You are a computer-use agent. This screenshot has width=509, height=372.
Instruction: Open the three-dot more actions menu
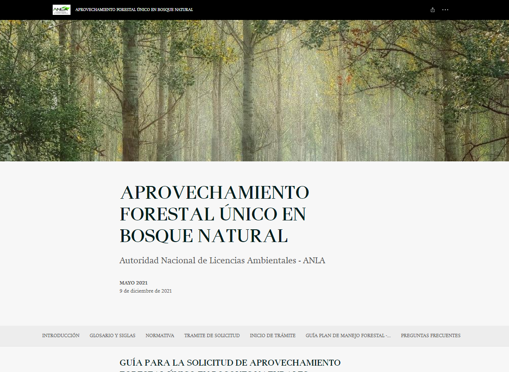point(445,10)
